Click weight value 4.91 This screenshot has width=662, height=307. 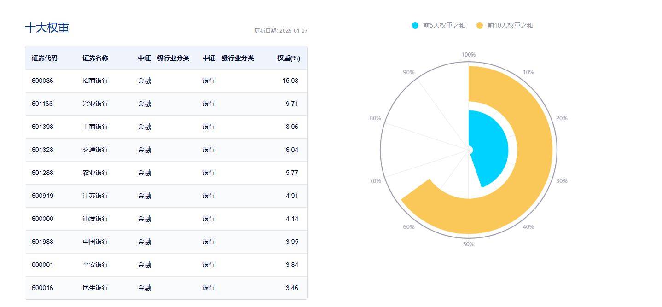click(x=292, y=196)
